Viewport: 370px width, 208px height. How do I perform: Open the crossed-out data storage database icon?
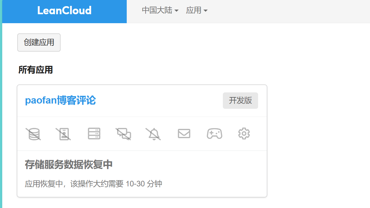[x=33, y=134]
